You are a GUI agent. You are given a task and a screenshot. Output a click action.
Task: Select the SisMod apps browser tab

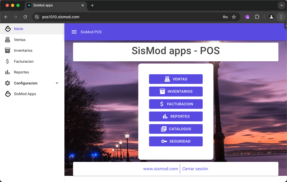(x=56, y=5)
